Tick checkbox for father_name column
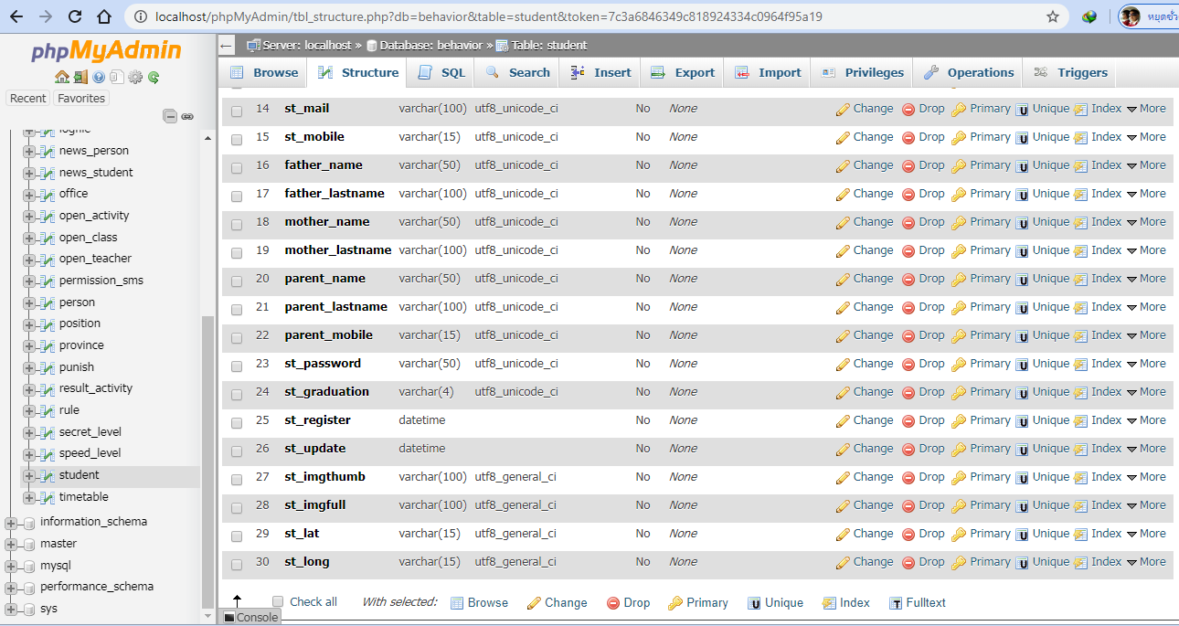 click(x=237, y=167)
